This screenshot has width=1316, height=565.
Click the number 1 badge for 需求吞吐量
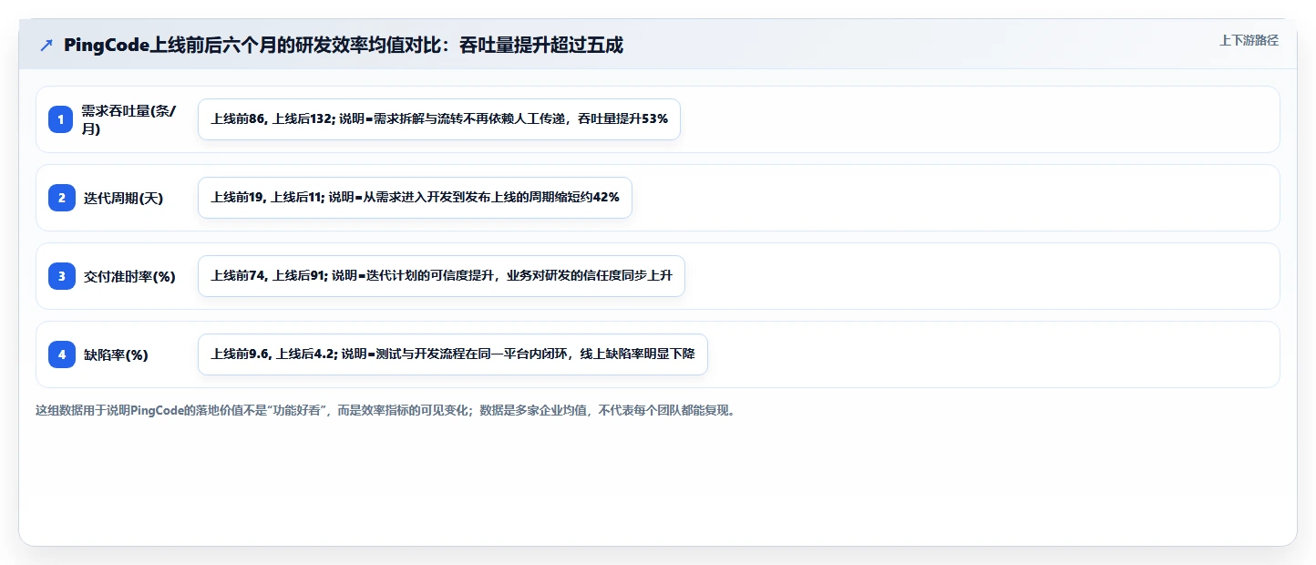coord(61,119)
